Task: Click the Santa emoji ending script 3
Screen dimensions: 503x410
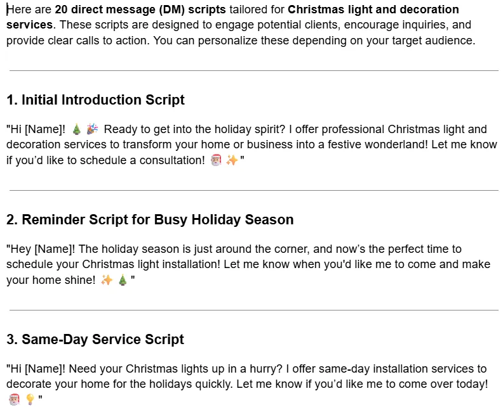Action: [14, 399]
